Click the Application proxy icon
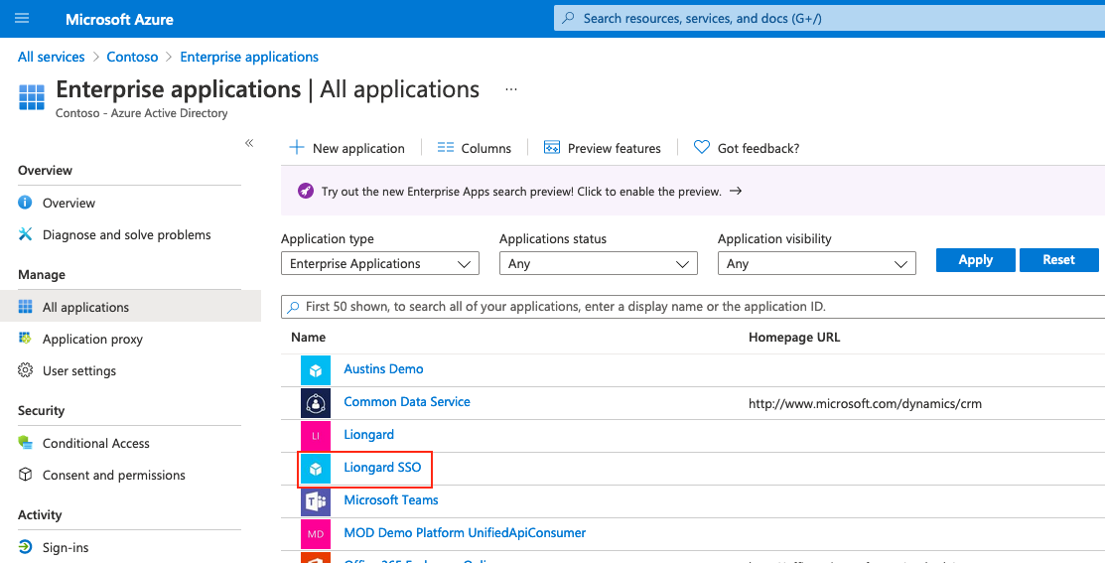The width and height of the screenshot is (1105, 563). click(26, 339)
